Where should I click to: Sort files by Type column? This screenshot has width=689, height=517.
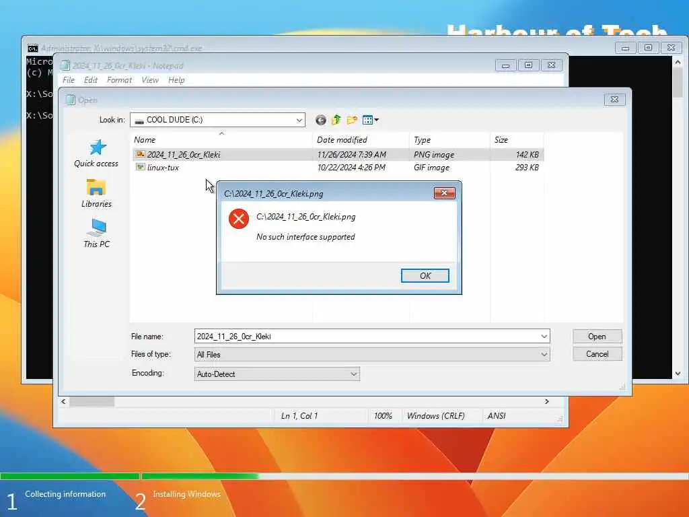coord(449,140)
